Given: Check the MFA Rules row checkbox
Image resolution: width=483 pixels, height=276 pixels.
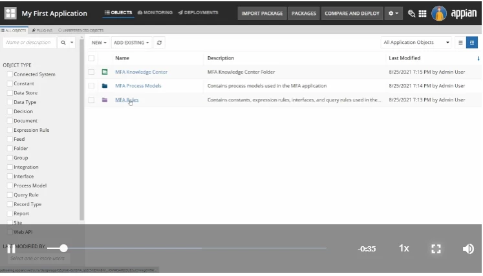Looking at the screenshot, I should click(x=91, y=100).
